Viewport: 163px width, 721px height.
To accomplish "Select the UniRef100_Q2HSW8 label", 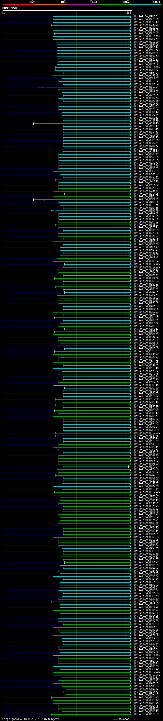I will pyautogui.click(x=146, y=348).
